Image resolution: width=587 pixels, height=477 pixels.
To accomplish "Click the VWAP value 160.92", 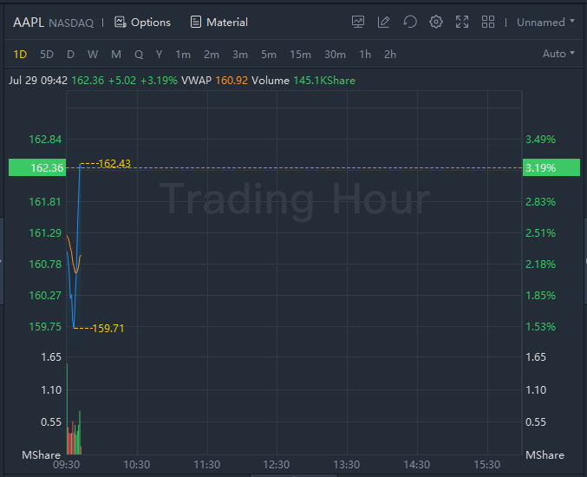I will pos(232,81).
